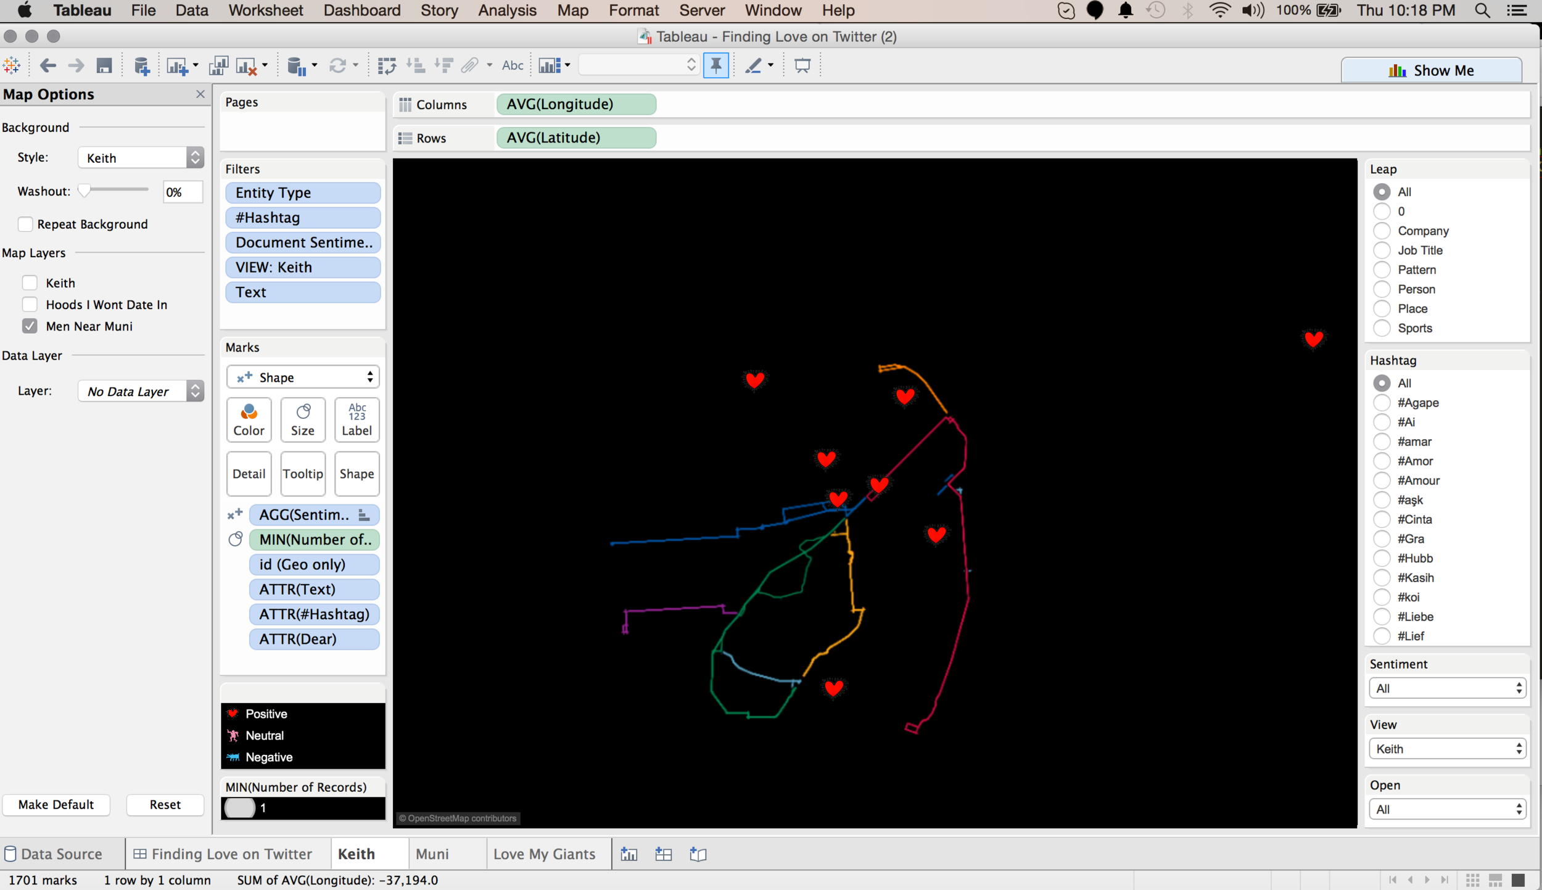The width and height of the screenshot is (1542, 890).
Task: Open the Open filter dropdown
Action: click(1447, 809)
